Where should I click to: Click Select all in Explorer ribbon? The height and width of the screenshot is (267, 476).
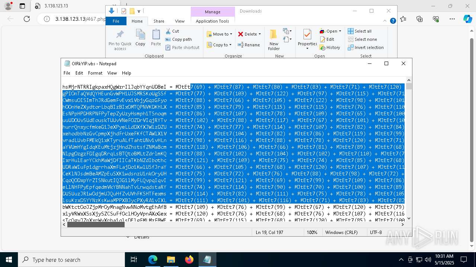click(360, 31)
